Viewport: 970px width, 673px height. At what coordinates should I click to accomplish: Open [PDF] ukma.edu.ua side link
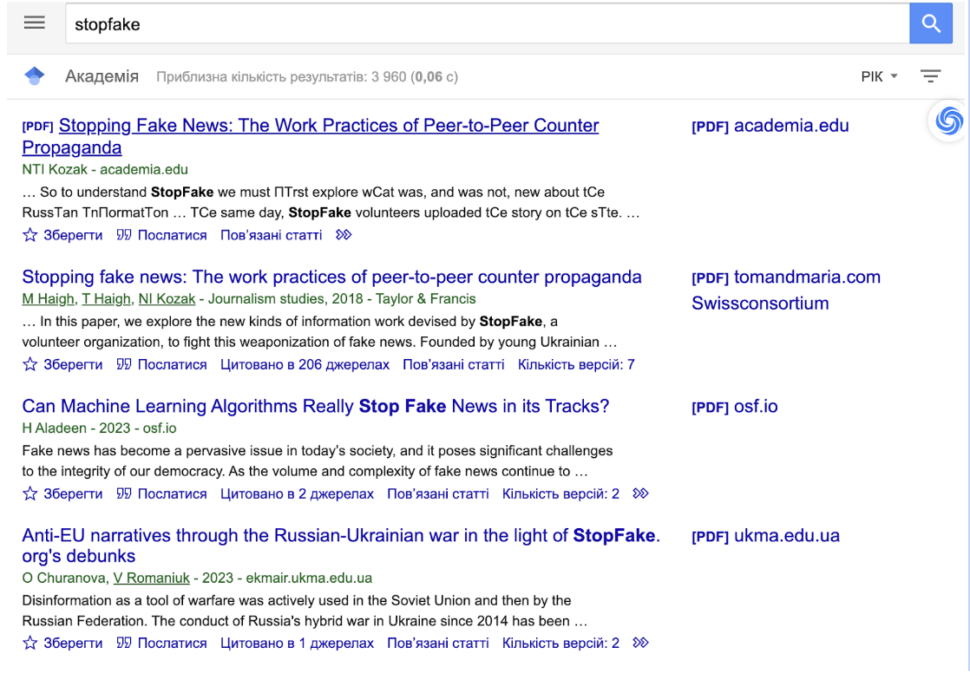click(765, 536)
